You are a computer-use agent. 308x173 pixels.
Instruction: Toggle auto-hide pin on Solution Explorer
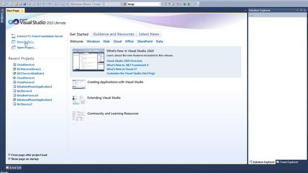point(301,10)
